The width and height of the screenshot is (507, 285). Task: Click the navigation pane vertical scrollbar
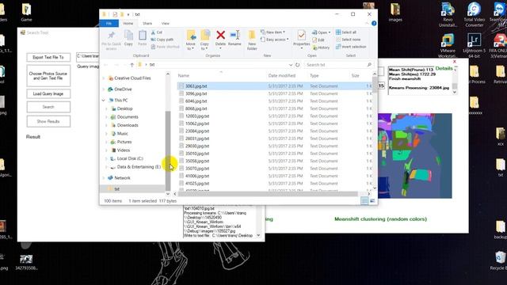(168, 150)
